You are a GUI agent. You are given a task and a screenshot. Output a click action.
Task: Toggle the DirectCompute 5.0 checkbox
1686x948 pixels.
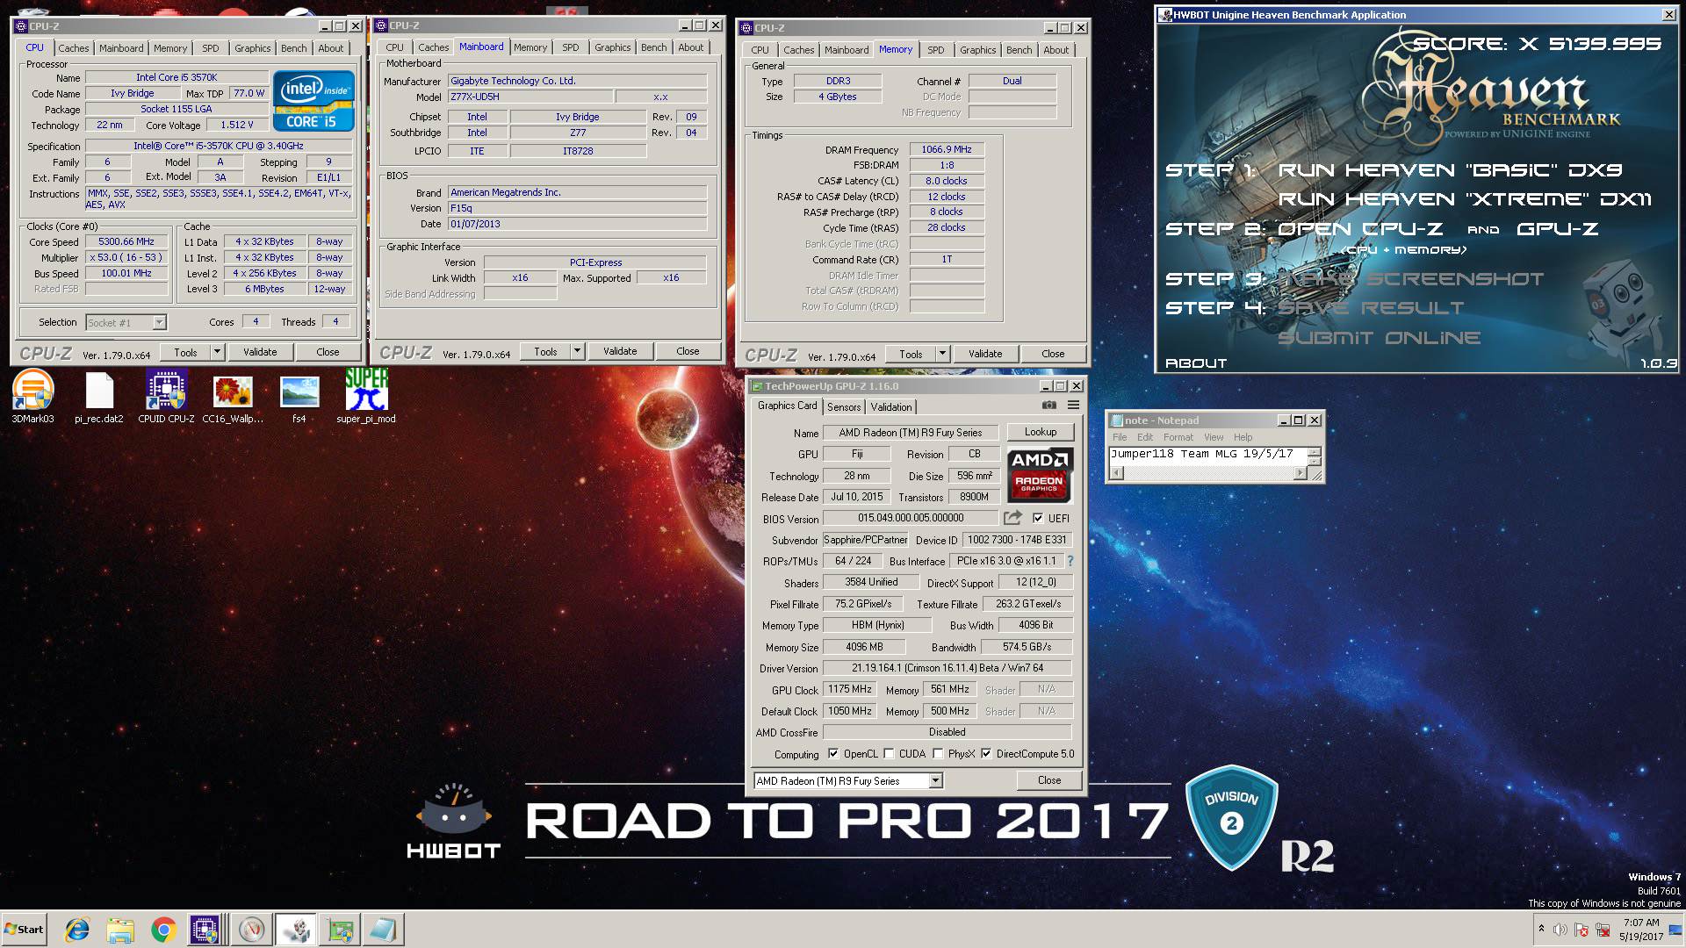[986, 753]
